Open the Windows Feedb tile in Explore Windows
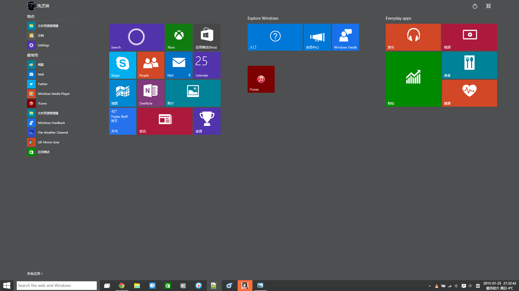This screenshot has width=519, height=291. click(345, 37)
